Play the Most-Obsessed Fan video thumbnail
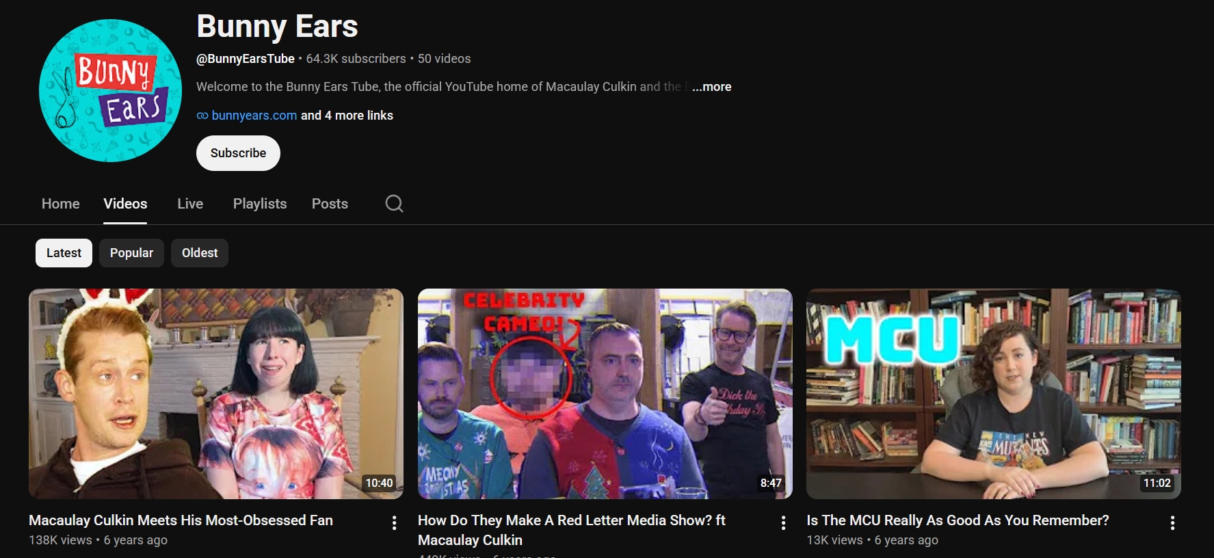Screen dimensions: 1214x558 point(216,394)
